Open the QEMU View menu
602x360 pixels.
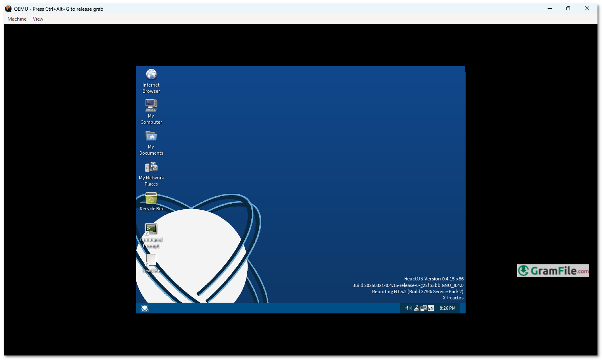(x=38, y=19)
